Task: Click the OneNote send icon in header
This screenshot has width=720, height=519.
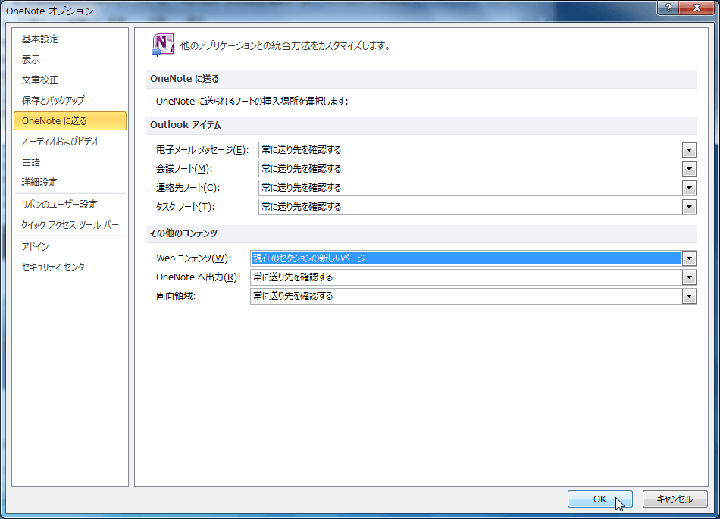Action: 162,45
